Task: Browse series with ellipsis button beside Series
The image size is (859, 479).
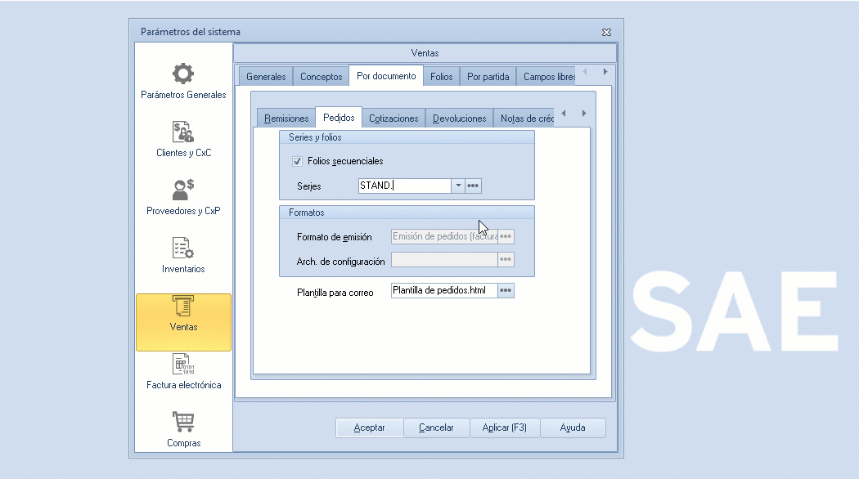Action: click(x=473, y=186)
